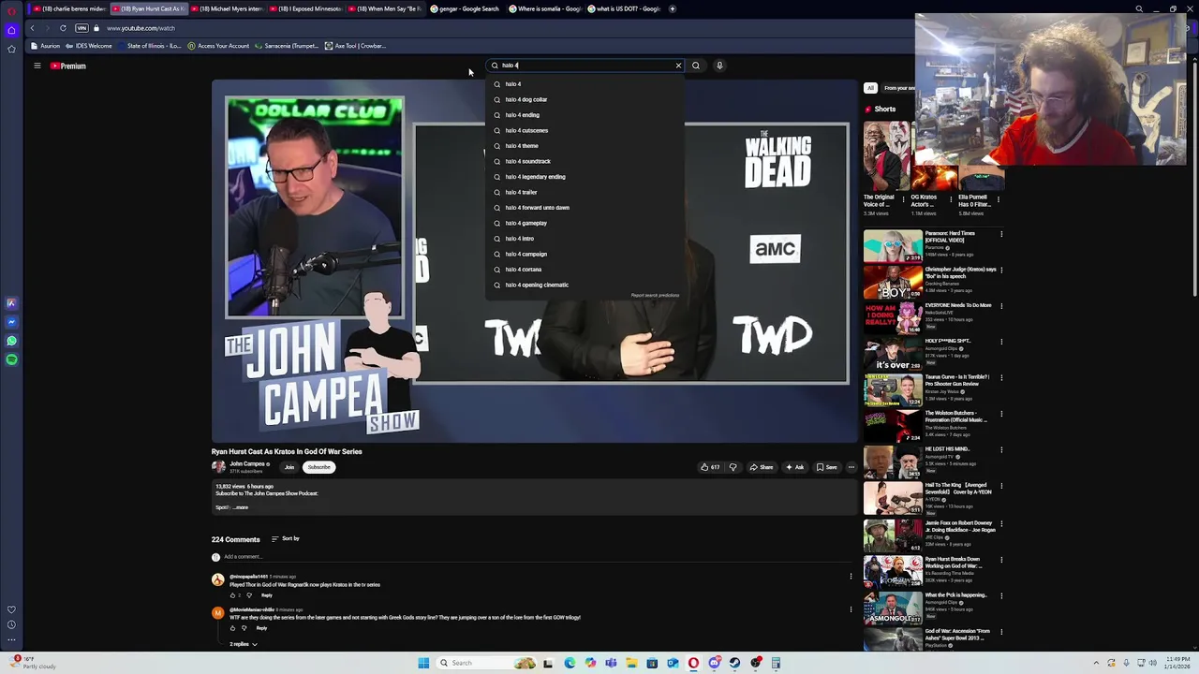Dislike the video with thumbs down
Image resolution: width=1199 pixels, height=674 pixels.
pos(733,467)
